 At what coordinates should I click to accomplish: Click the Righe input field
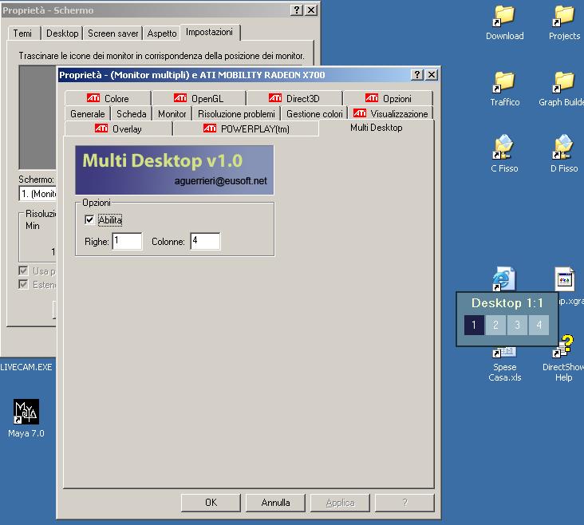coord(127,241)
